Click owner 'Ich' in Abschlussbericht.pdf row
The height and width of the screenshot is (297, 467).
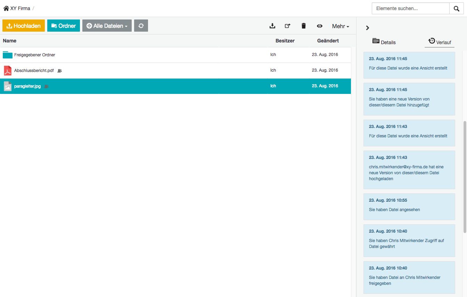273,70
